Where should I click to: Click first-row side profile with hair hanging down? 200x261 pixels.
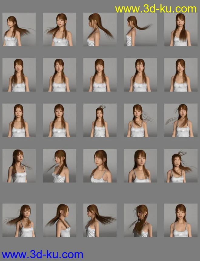100,30
